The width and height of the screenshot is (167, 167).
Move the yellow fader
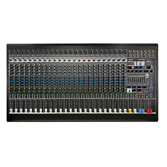pyautogui.click(x=130, y=111)
